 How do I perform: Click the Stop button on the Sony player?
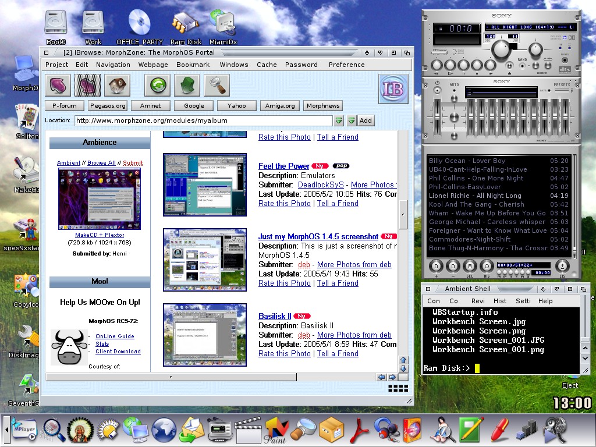pos(477,65)
